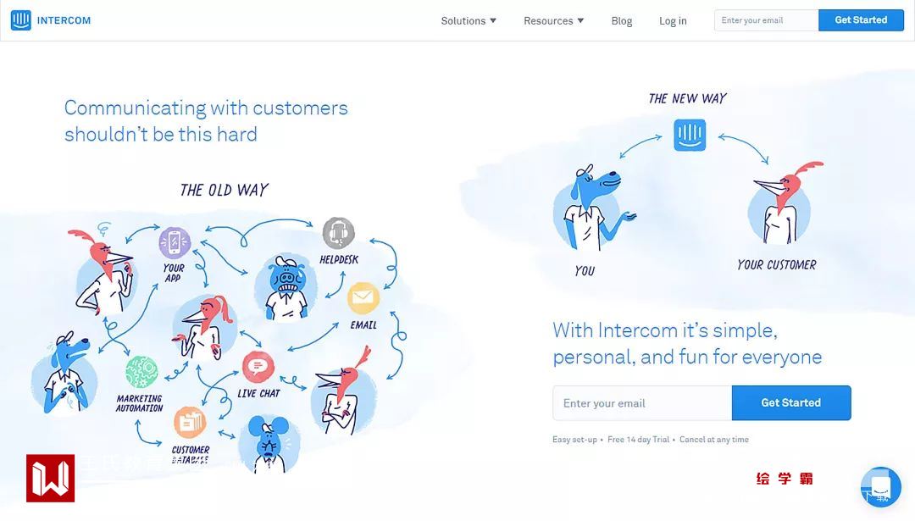Expand the Resources dropdown menu
This screenshot has width=915, height=521.
click(553, 21)
